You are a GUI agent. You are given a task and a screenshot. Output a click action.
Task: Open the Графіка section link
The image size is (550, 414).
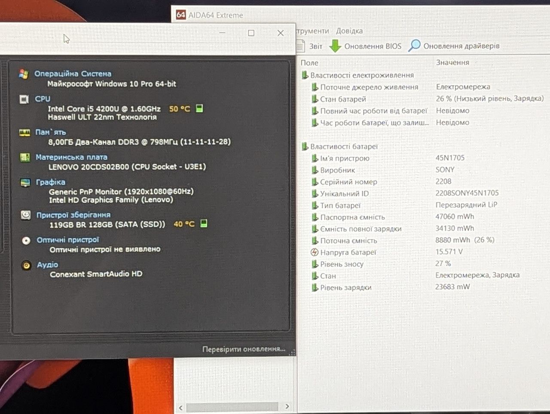[x=50, y=182]
